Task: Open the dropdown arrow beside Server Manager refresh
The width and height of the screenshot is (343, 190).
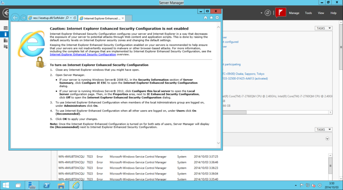Action: [262, 13]
